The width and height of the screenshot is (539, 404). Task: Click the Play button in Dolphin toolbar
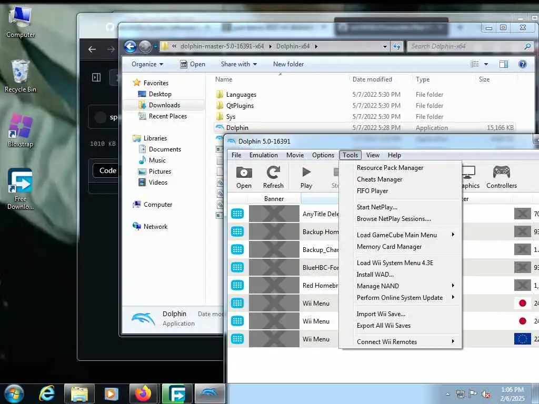(306, 177)
